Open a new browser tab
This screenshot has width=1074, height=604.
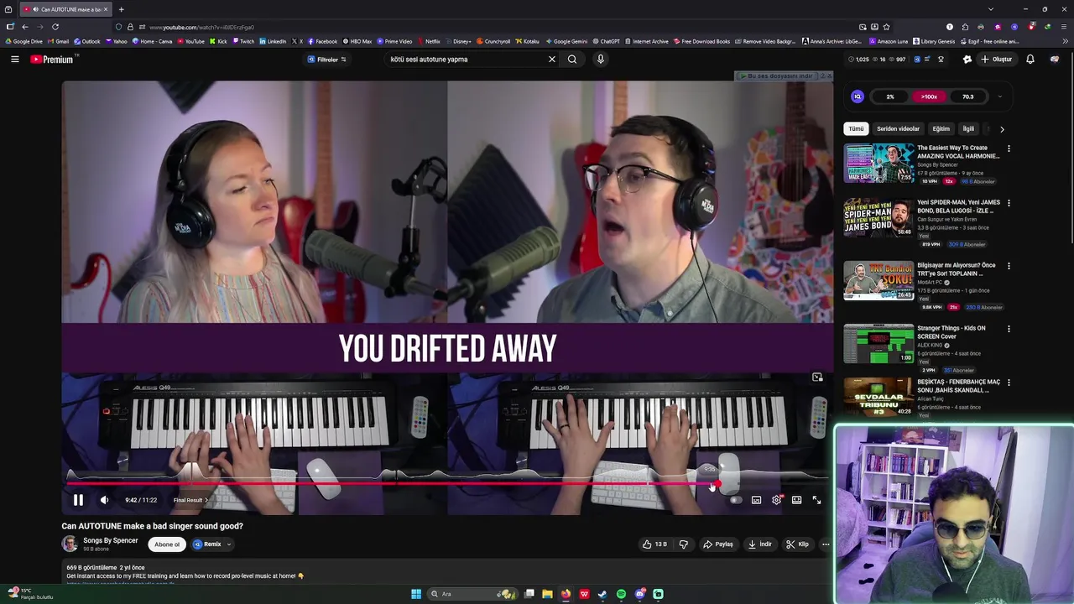pos(121,9)
